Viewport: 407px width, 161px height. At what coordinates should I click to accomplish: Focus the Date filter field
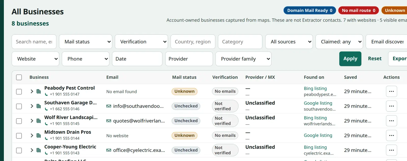click(x=137, y=59)
